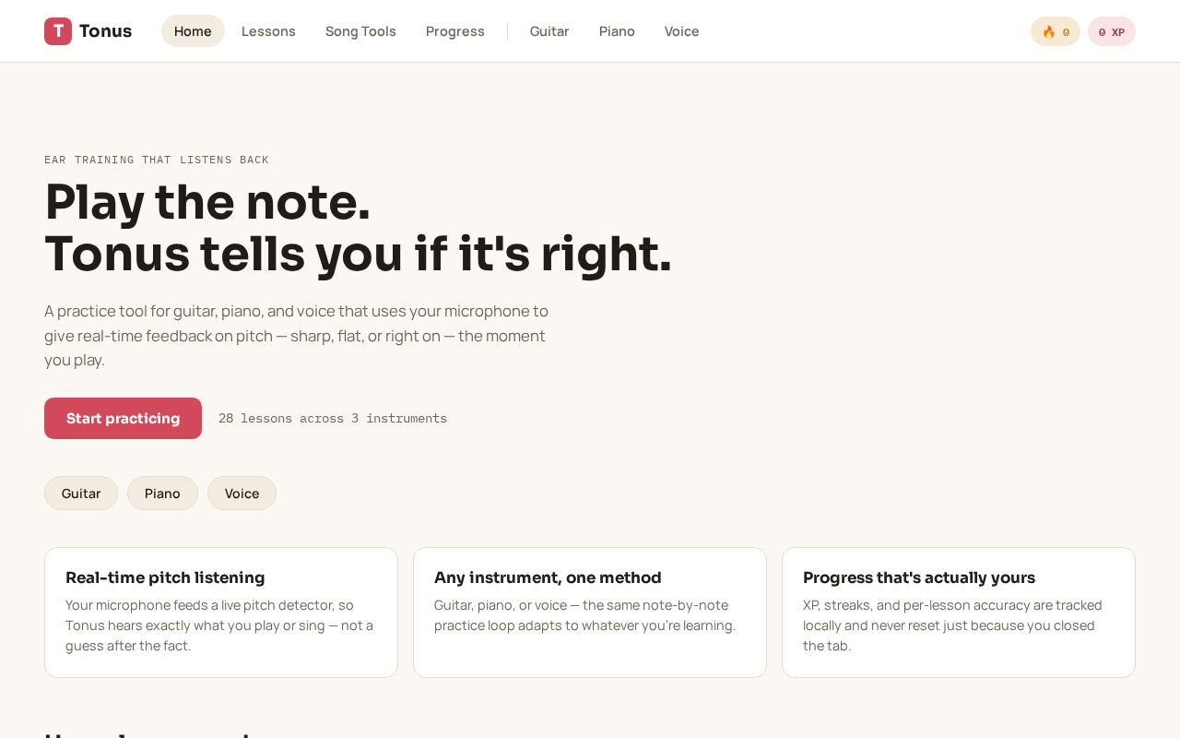Open the streak flame counter badge
This screenshot has width=1180, height=738.
point(1056,31)
